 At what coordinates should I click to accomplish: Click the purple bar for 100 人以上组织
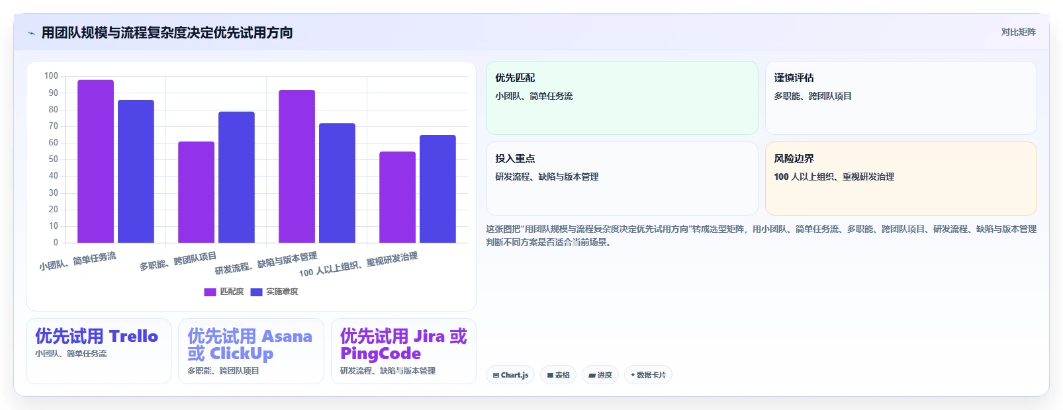click(397, 197)
